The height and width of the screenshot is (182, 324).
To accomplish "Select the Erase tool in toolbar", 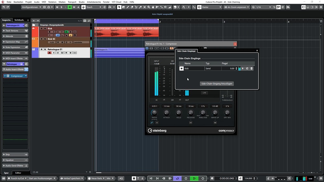I will click(x=132, y=7).
